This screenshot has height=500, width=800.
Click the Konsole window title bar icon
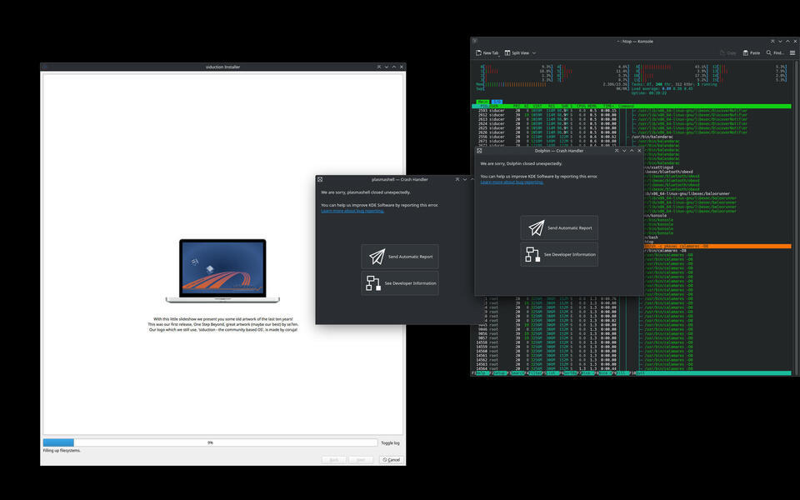point(474,41)
